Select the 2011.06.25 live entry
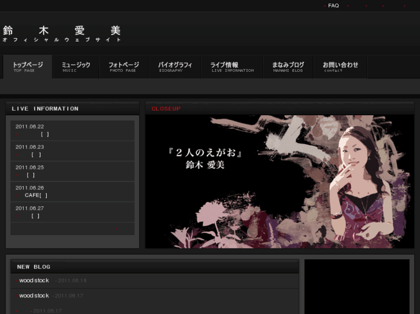The width and height of the screenshot is (420, 314). click(72, 171)
